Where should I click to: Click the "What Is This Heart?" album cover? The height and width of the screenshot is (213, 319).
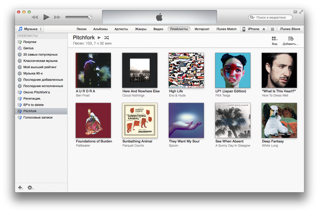tap(279, 70)
